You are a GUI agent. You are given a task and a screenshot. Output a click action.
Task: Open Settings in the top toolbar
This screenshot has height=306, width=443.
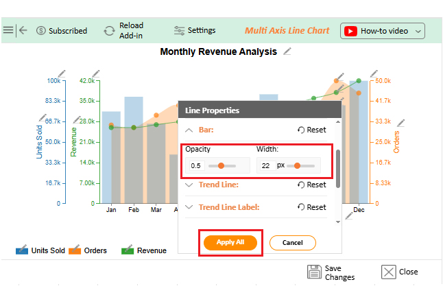pos(195,30)
